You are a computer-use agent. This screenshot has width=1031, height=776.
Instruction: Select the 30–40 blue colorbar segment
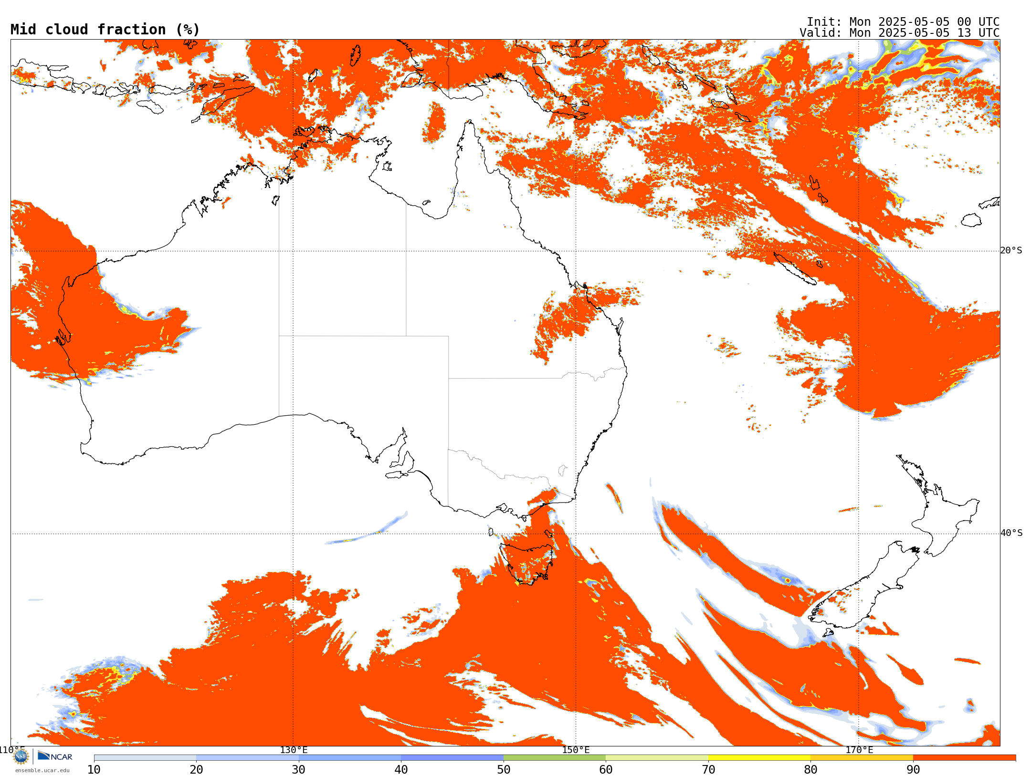350,758
